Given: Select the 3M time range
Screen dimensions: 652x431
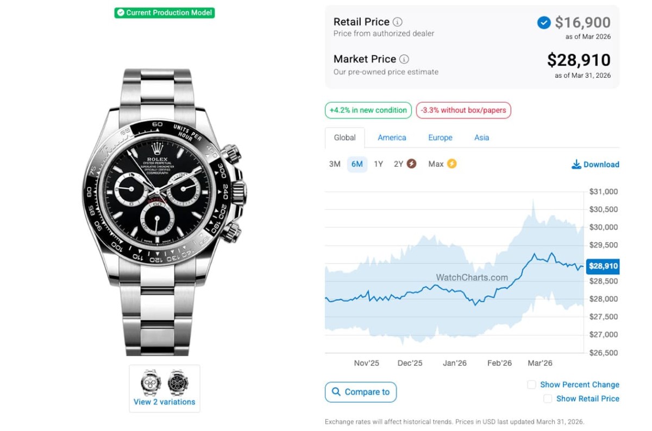Looking at the screenshot, I should [335, 164].
